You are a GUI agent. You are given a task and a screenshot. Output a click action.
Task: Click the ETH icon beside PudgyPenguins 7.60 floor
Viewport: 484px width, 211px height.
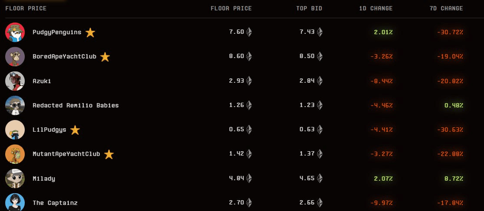click(249, 32)
